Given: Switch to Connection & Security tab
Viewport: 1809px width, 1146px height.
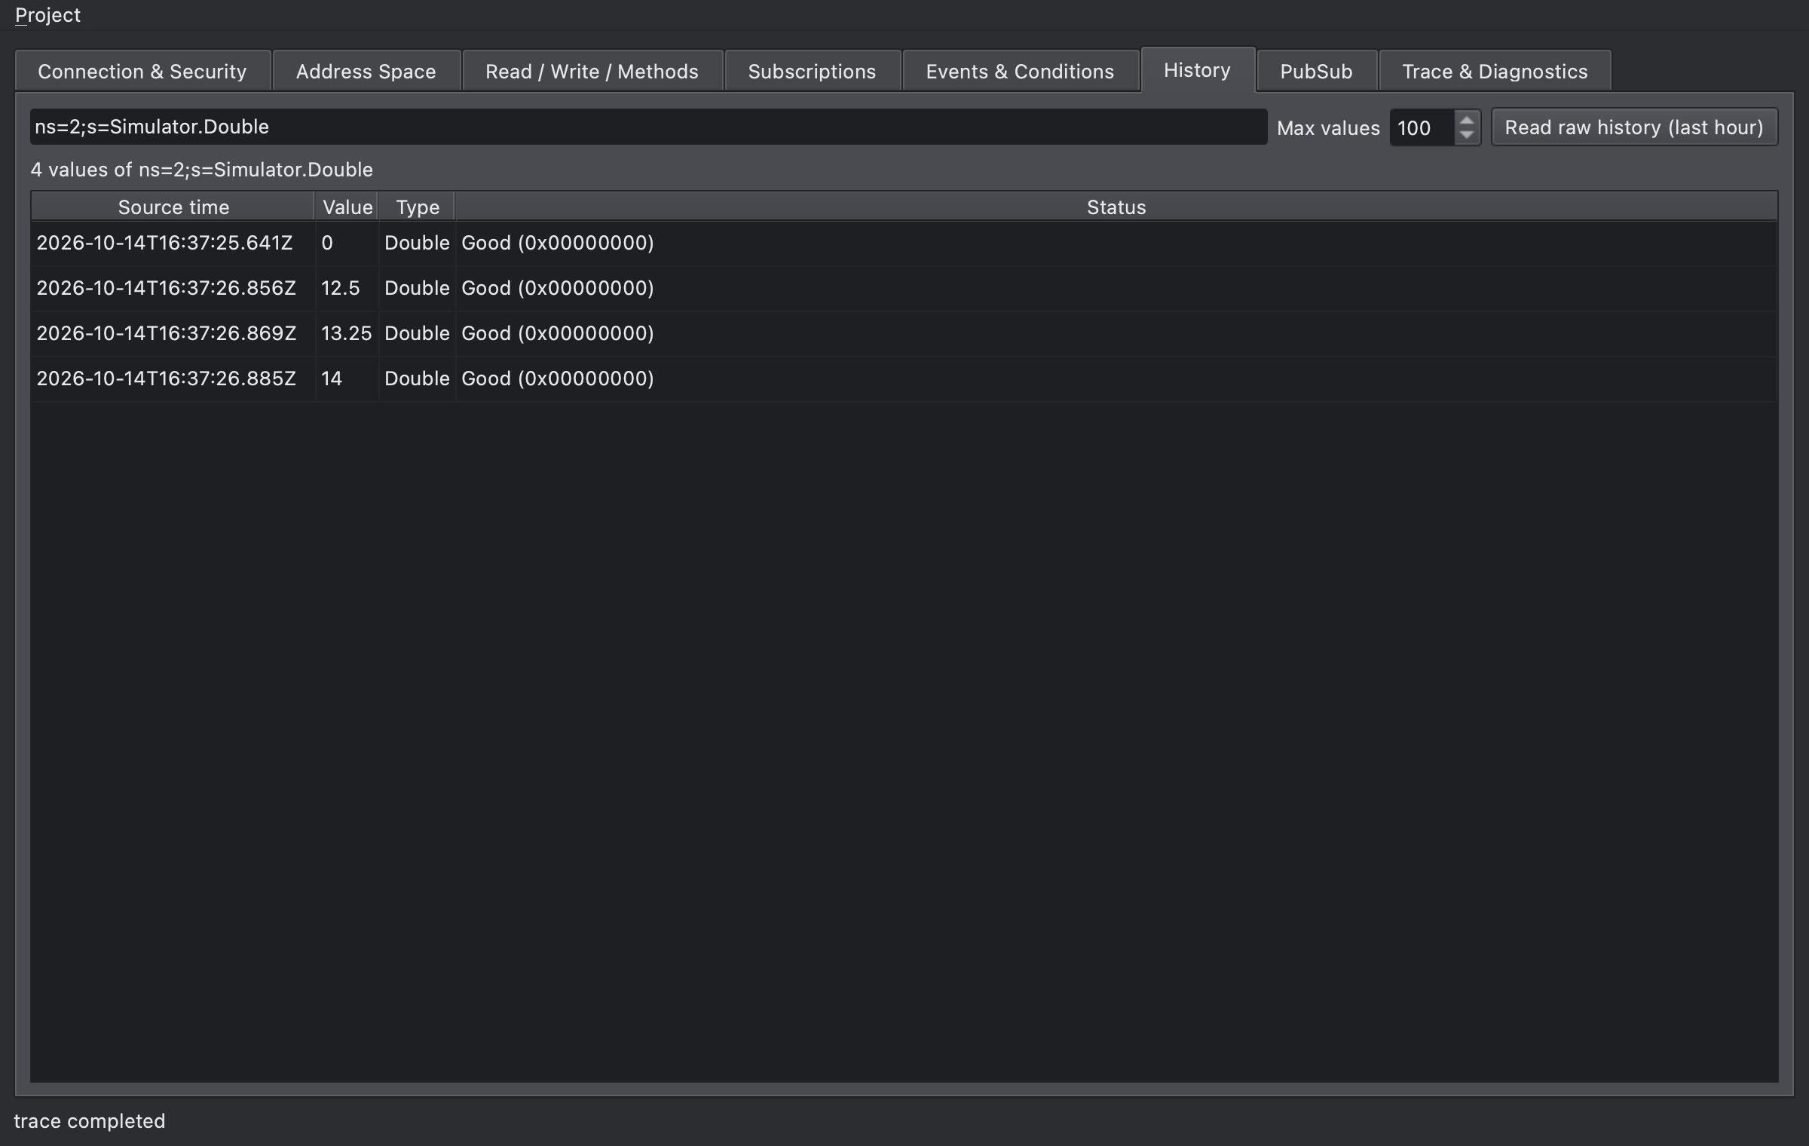Looking at the screenshot, I should (x=142, y=72).
